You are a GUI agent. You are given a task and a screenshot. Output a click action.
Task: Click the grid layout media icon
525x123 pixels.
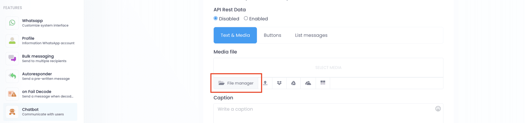[x=323, y=83]
